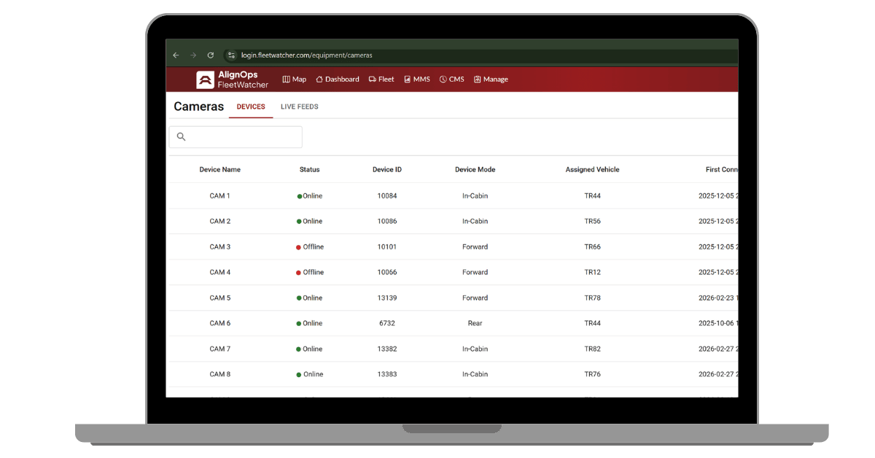Viewport: 875px width, 458px height.
Task: Switch to the LIVE FEEDS tab
Action: pos(300,106)
